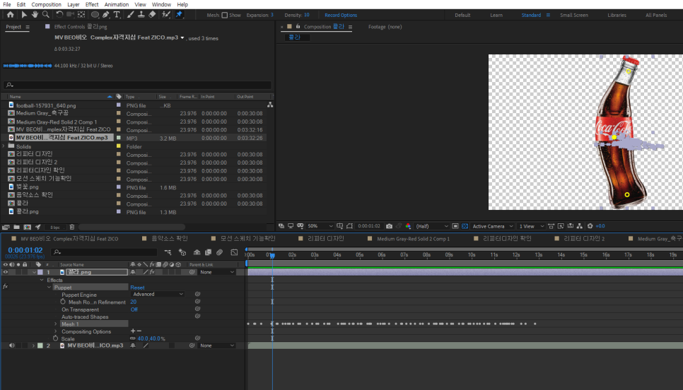Toggle shy layers switch in timeline header
683x390 pixels.
[197, 252]
